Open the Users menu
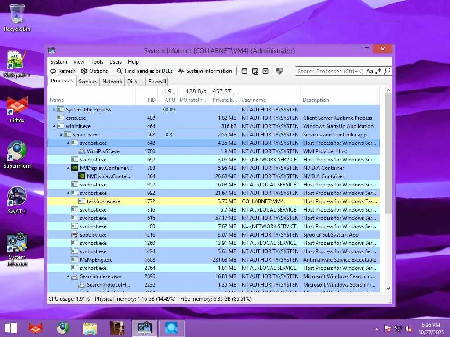The height and width of the screenshot is (337, 450). (116, 61)
